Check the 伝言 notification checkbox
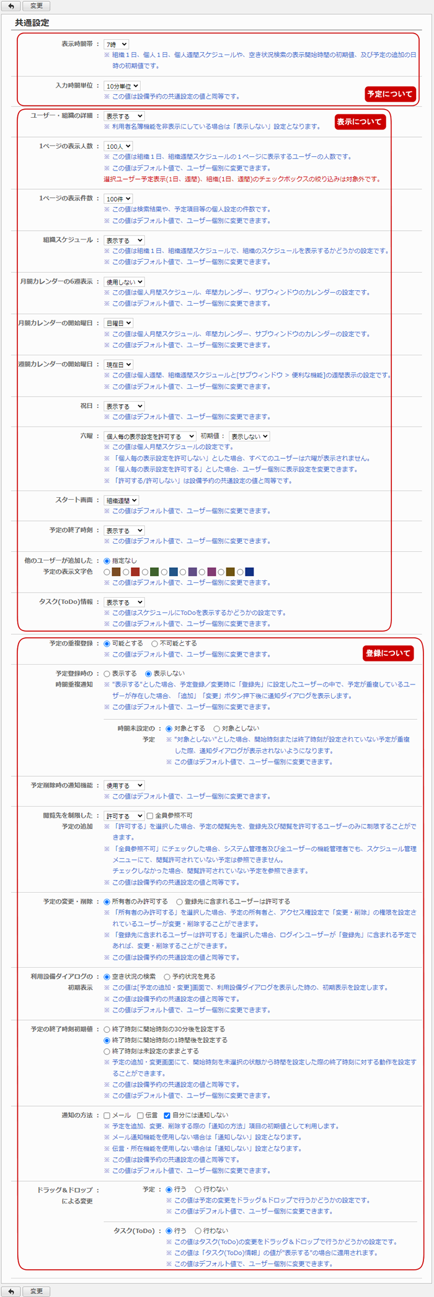 pyautogui.click(x=140, y=1115)
